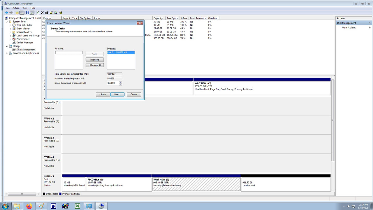The image size is (373, 210).
Task: Click the Back arrow toolbar icon
Action: (x=6, y=13)
